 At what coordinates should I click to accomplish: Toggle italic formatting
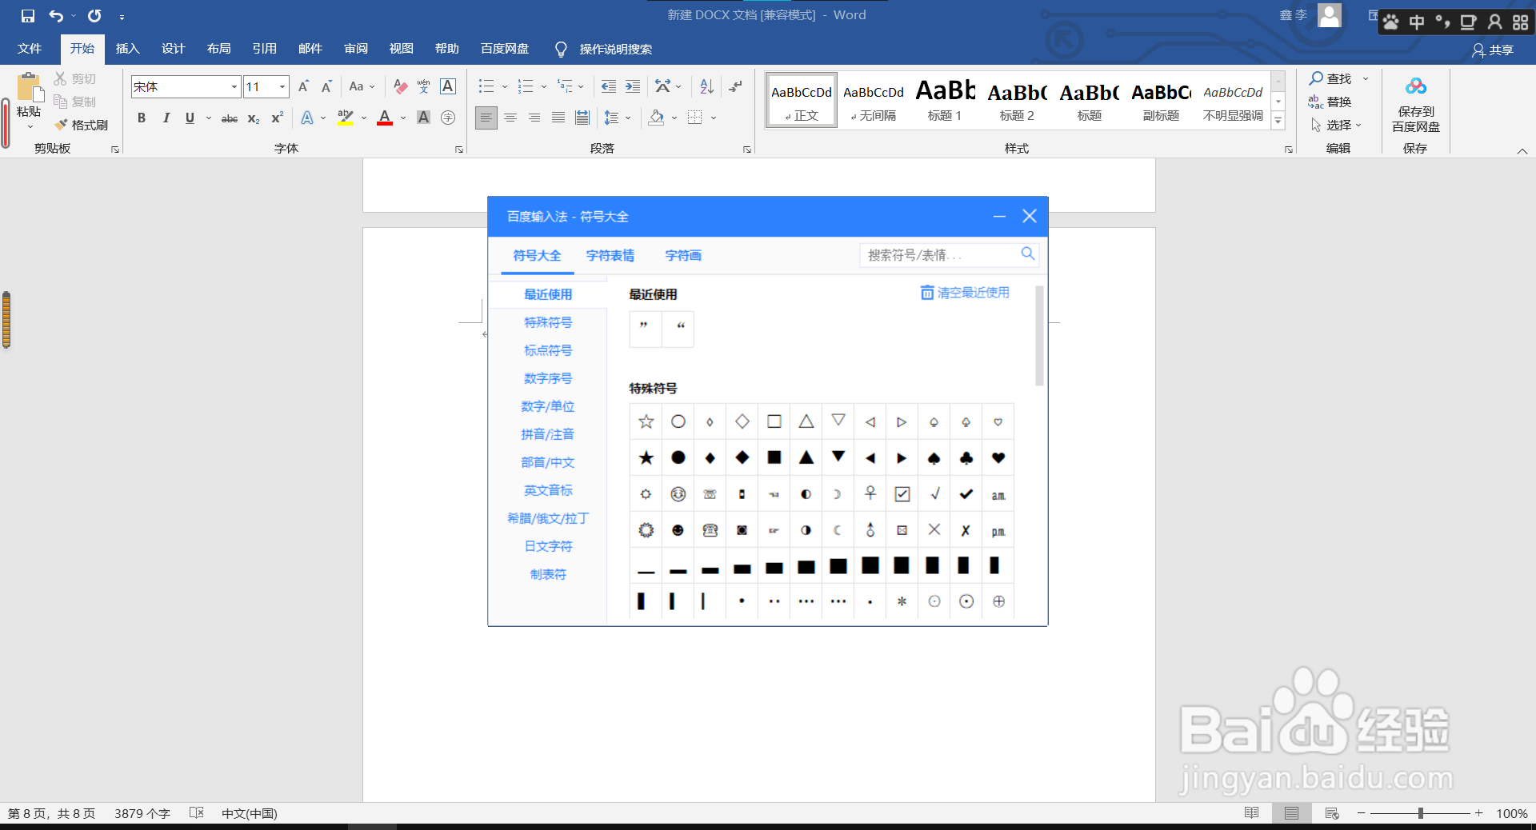(166, 118)
